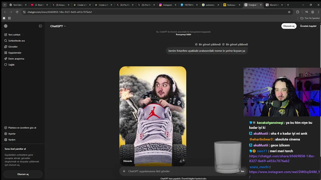The width and height of the screenshot is (321, 180).
Task: Switch to the Korkusuz tab
Action: (232, 5)
